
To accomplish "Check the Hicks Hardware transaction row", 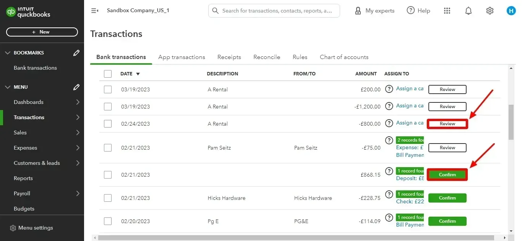I will pyautogui.click(x=108, y=198).
